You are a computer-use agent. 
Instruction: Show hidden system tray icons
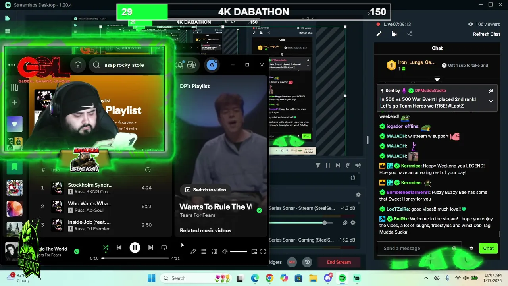click(x=426, y=278)
